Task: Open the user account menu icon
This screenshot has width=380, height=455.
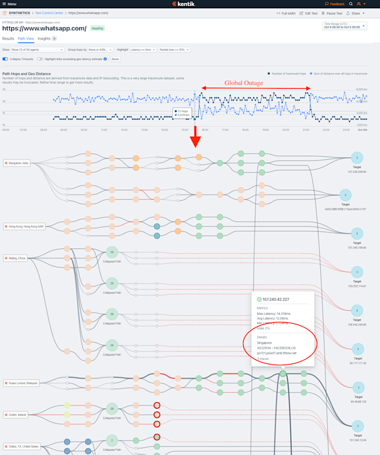Action: coord(359,4)
